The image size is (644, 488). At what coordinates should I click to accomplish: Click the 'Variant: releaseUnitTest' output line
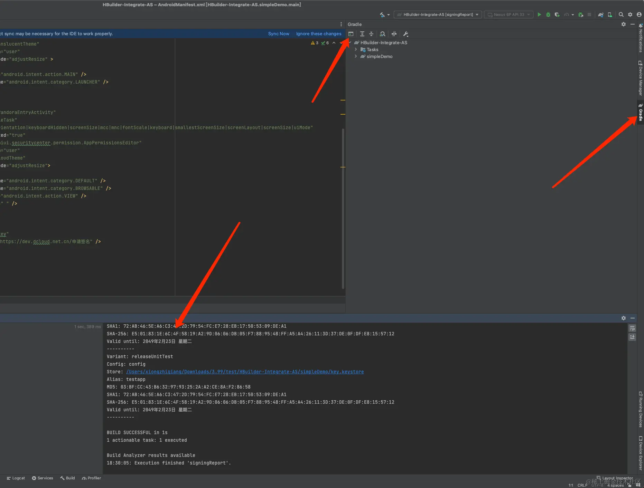[140, 356]
